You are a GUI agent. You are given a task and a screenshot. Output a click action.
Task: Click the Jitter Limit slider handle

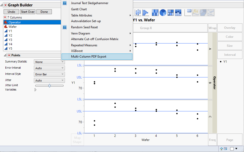click(x=50, y=86)
